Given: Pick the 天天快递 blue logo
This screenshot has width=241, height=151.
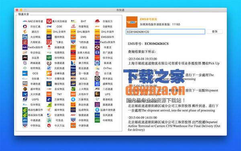Looking at the screenshot, I should coord(25,94).
